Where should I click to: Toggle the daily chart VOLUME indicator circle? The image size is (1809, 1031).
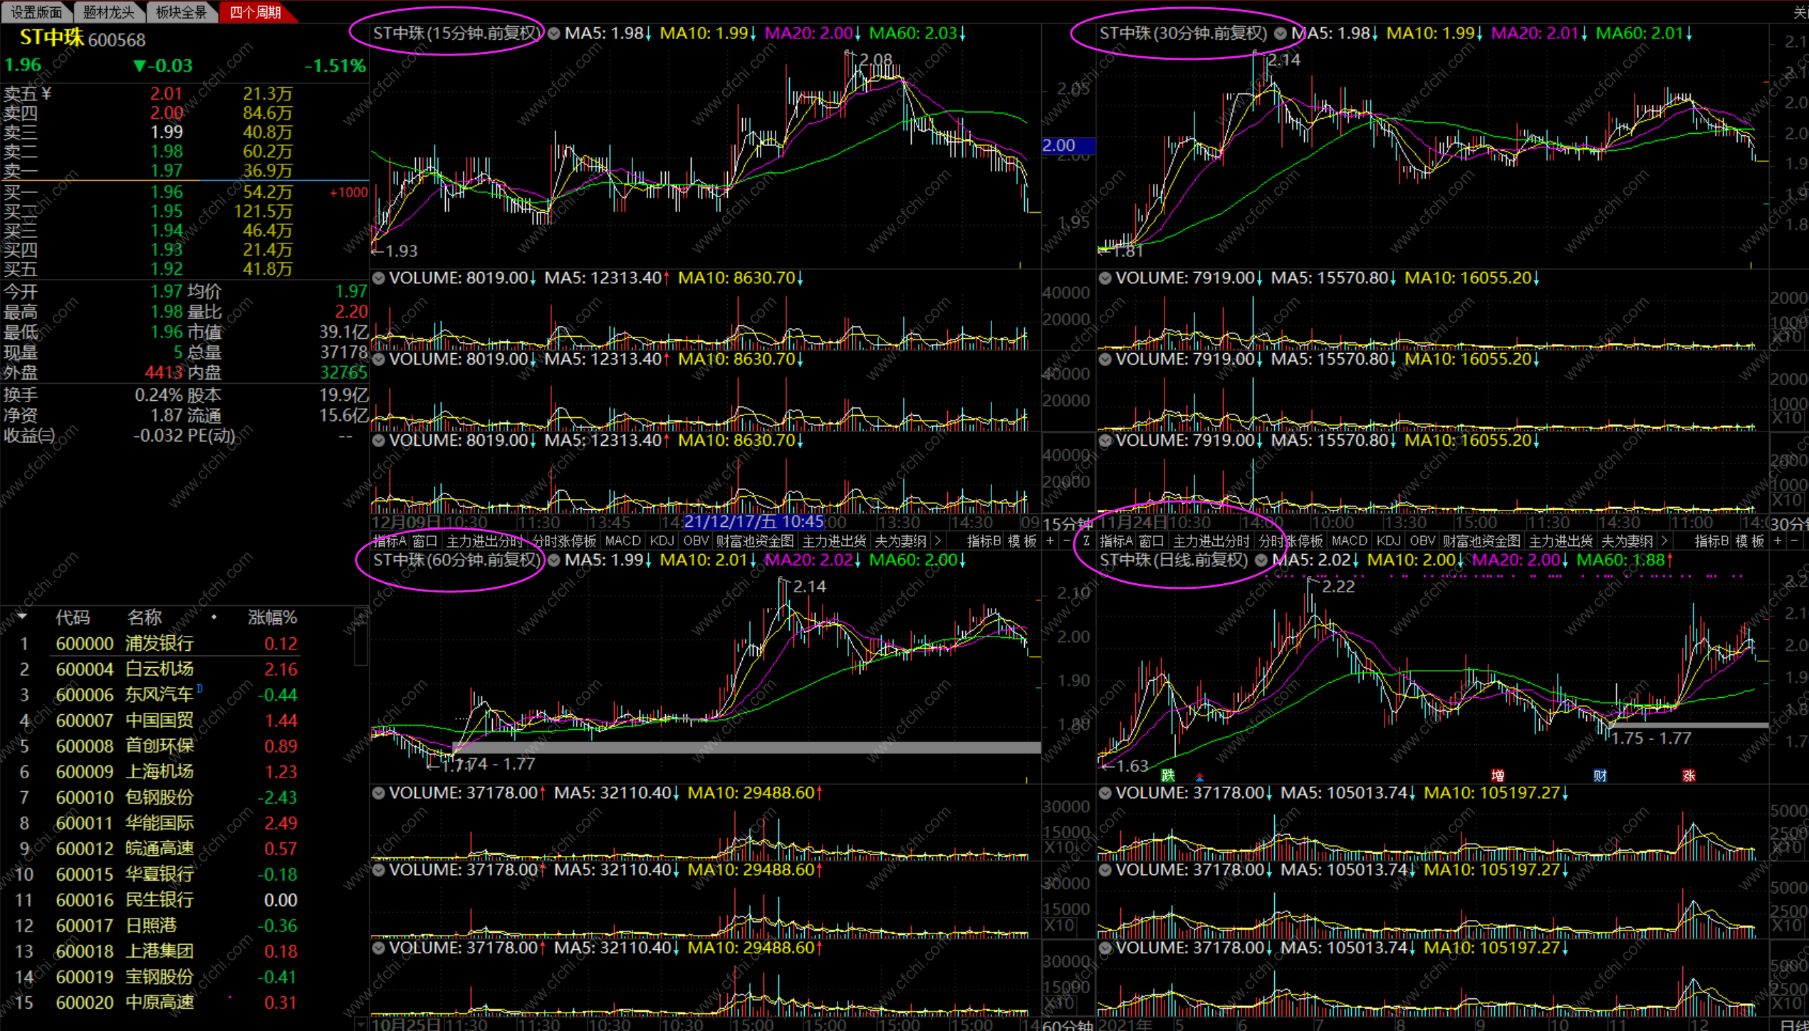(1105, 793)
